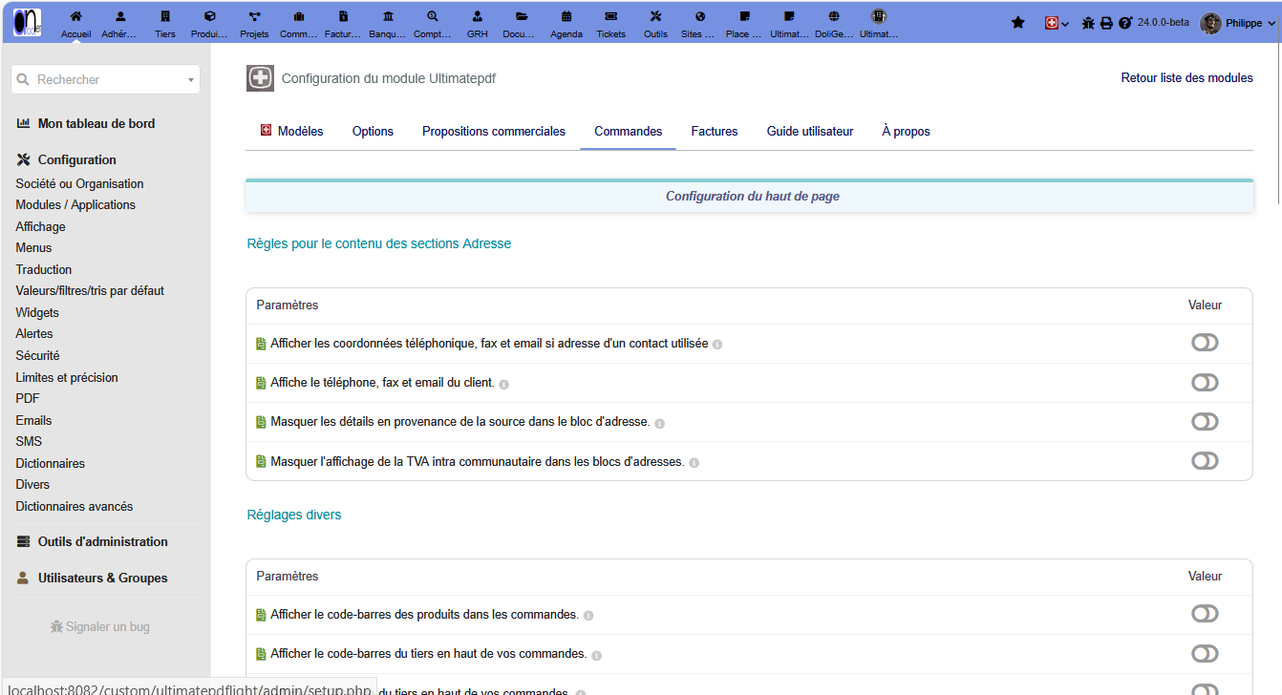
Task: Click the bookmarks star icon
Action: click(1018, 23)
